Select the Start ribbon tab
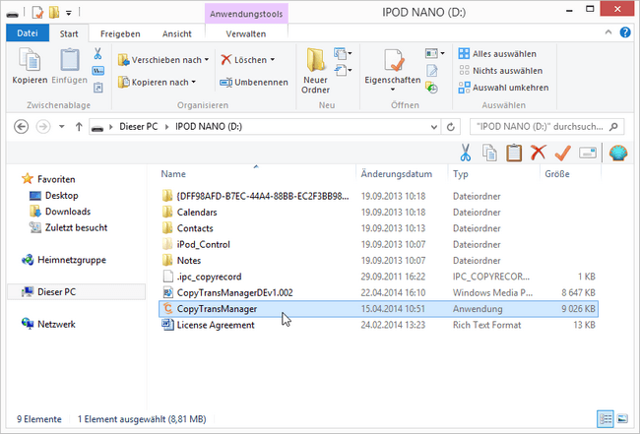 (69, 33)
